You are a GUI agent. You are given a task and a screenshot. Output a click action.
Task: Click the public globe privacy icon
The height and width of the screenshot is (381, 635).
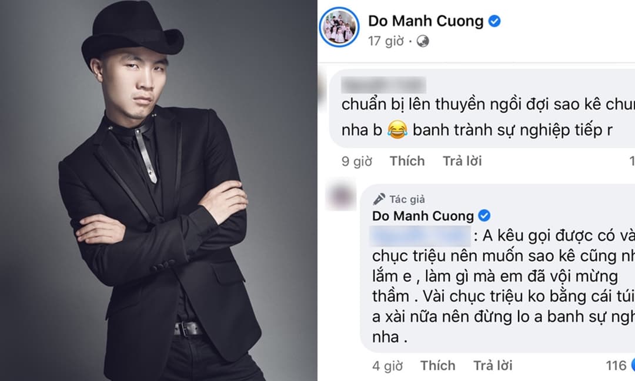click(x=422, y=41)
